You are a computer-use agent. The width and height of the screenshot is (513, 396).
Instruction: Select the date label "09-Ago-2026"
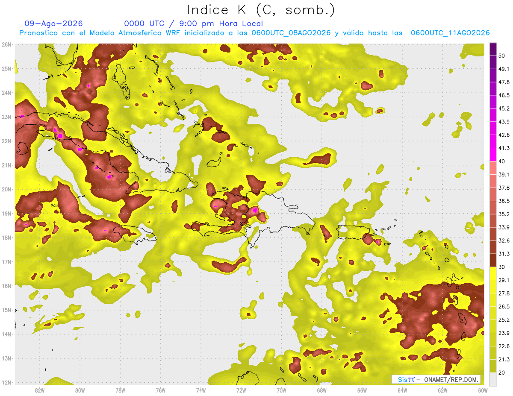pos(54,23)
